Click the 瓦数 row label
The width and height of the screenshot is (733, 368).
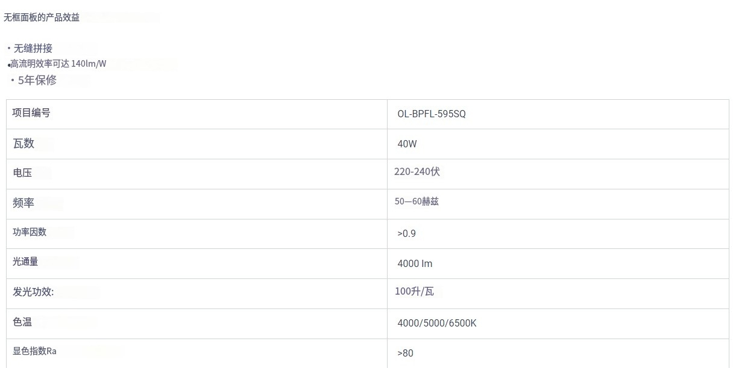tap(24, 143)
